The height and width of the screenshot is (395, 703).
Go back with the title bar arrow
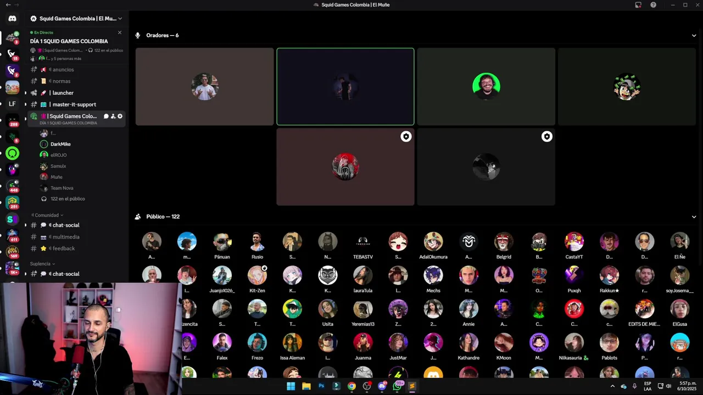[8, 5]
